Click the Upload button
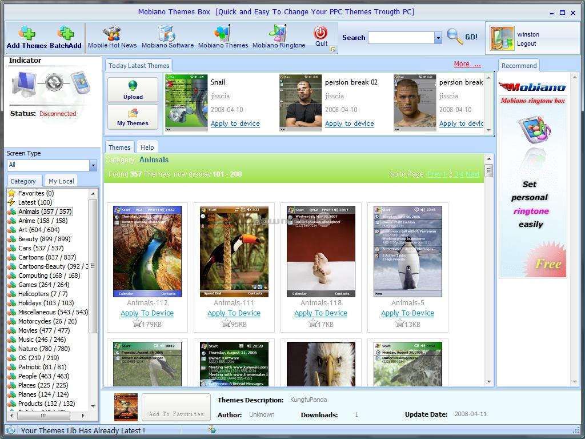The height and width of the screenshot is (439, 585). 133,90
